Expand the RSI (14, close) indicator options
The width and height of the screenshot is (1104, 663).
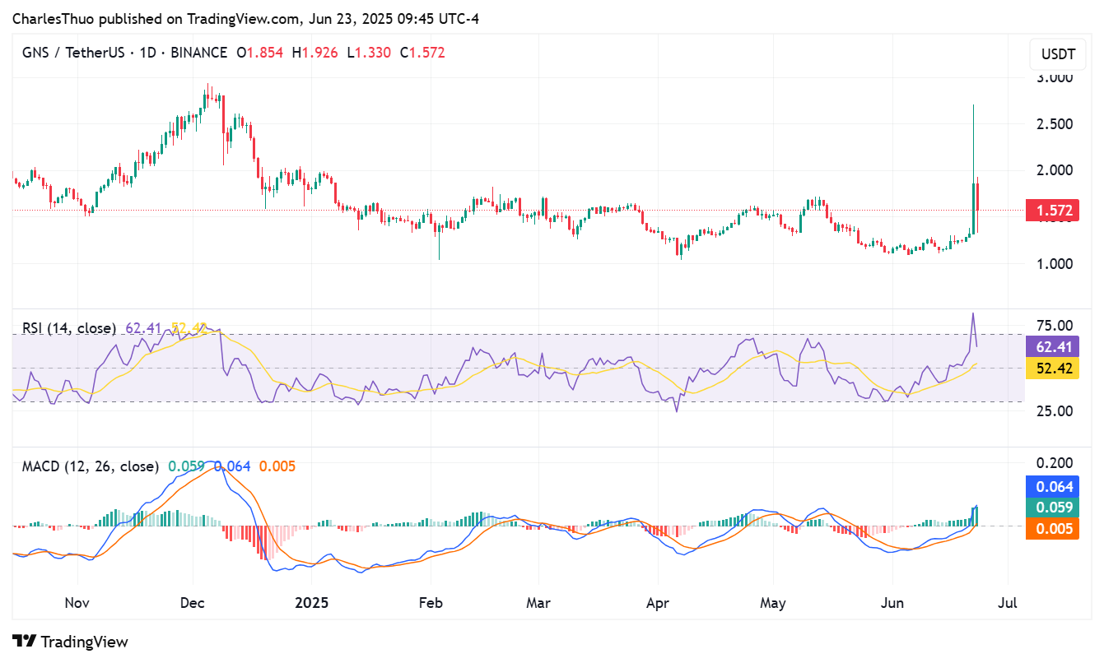pyautogui.click(x=66, y=327)
